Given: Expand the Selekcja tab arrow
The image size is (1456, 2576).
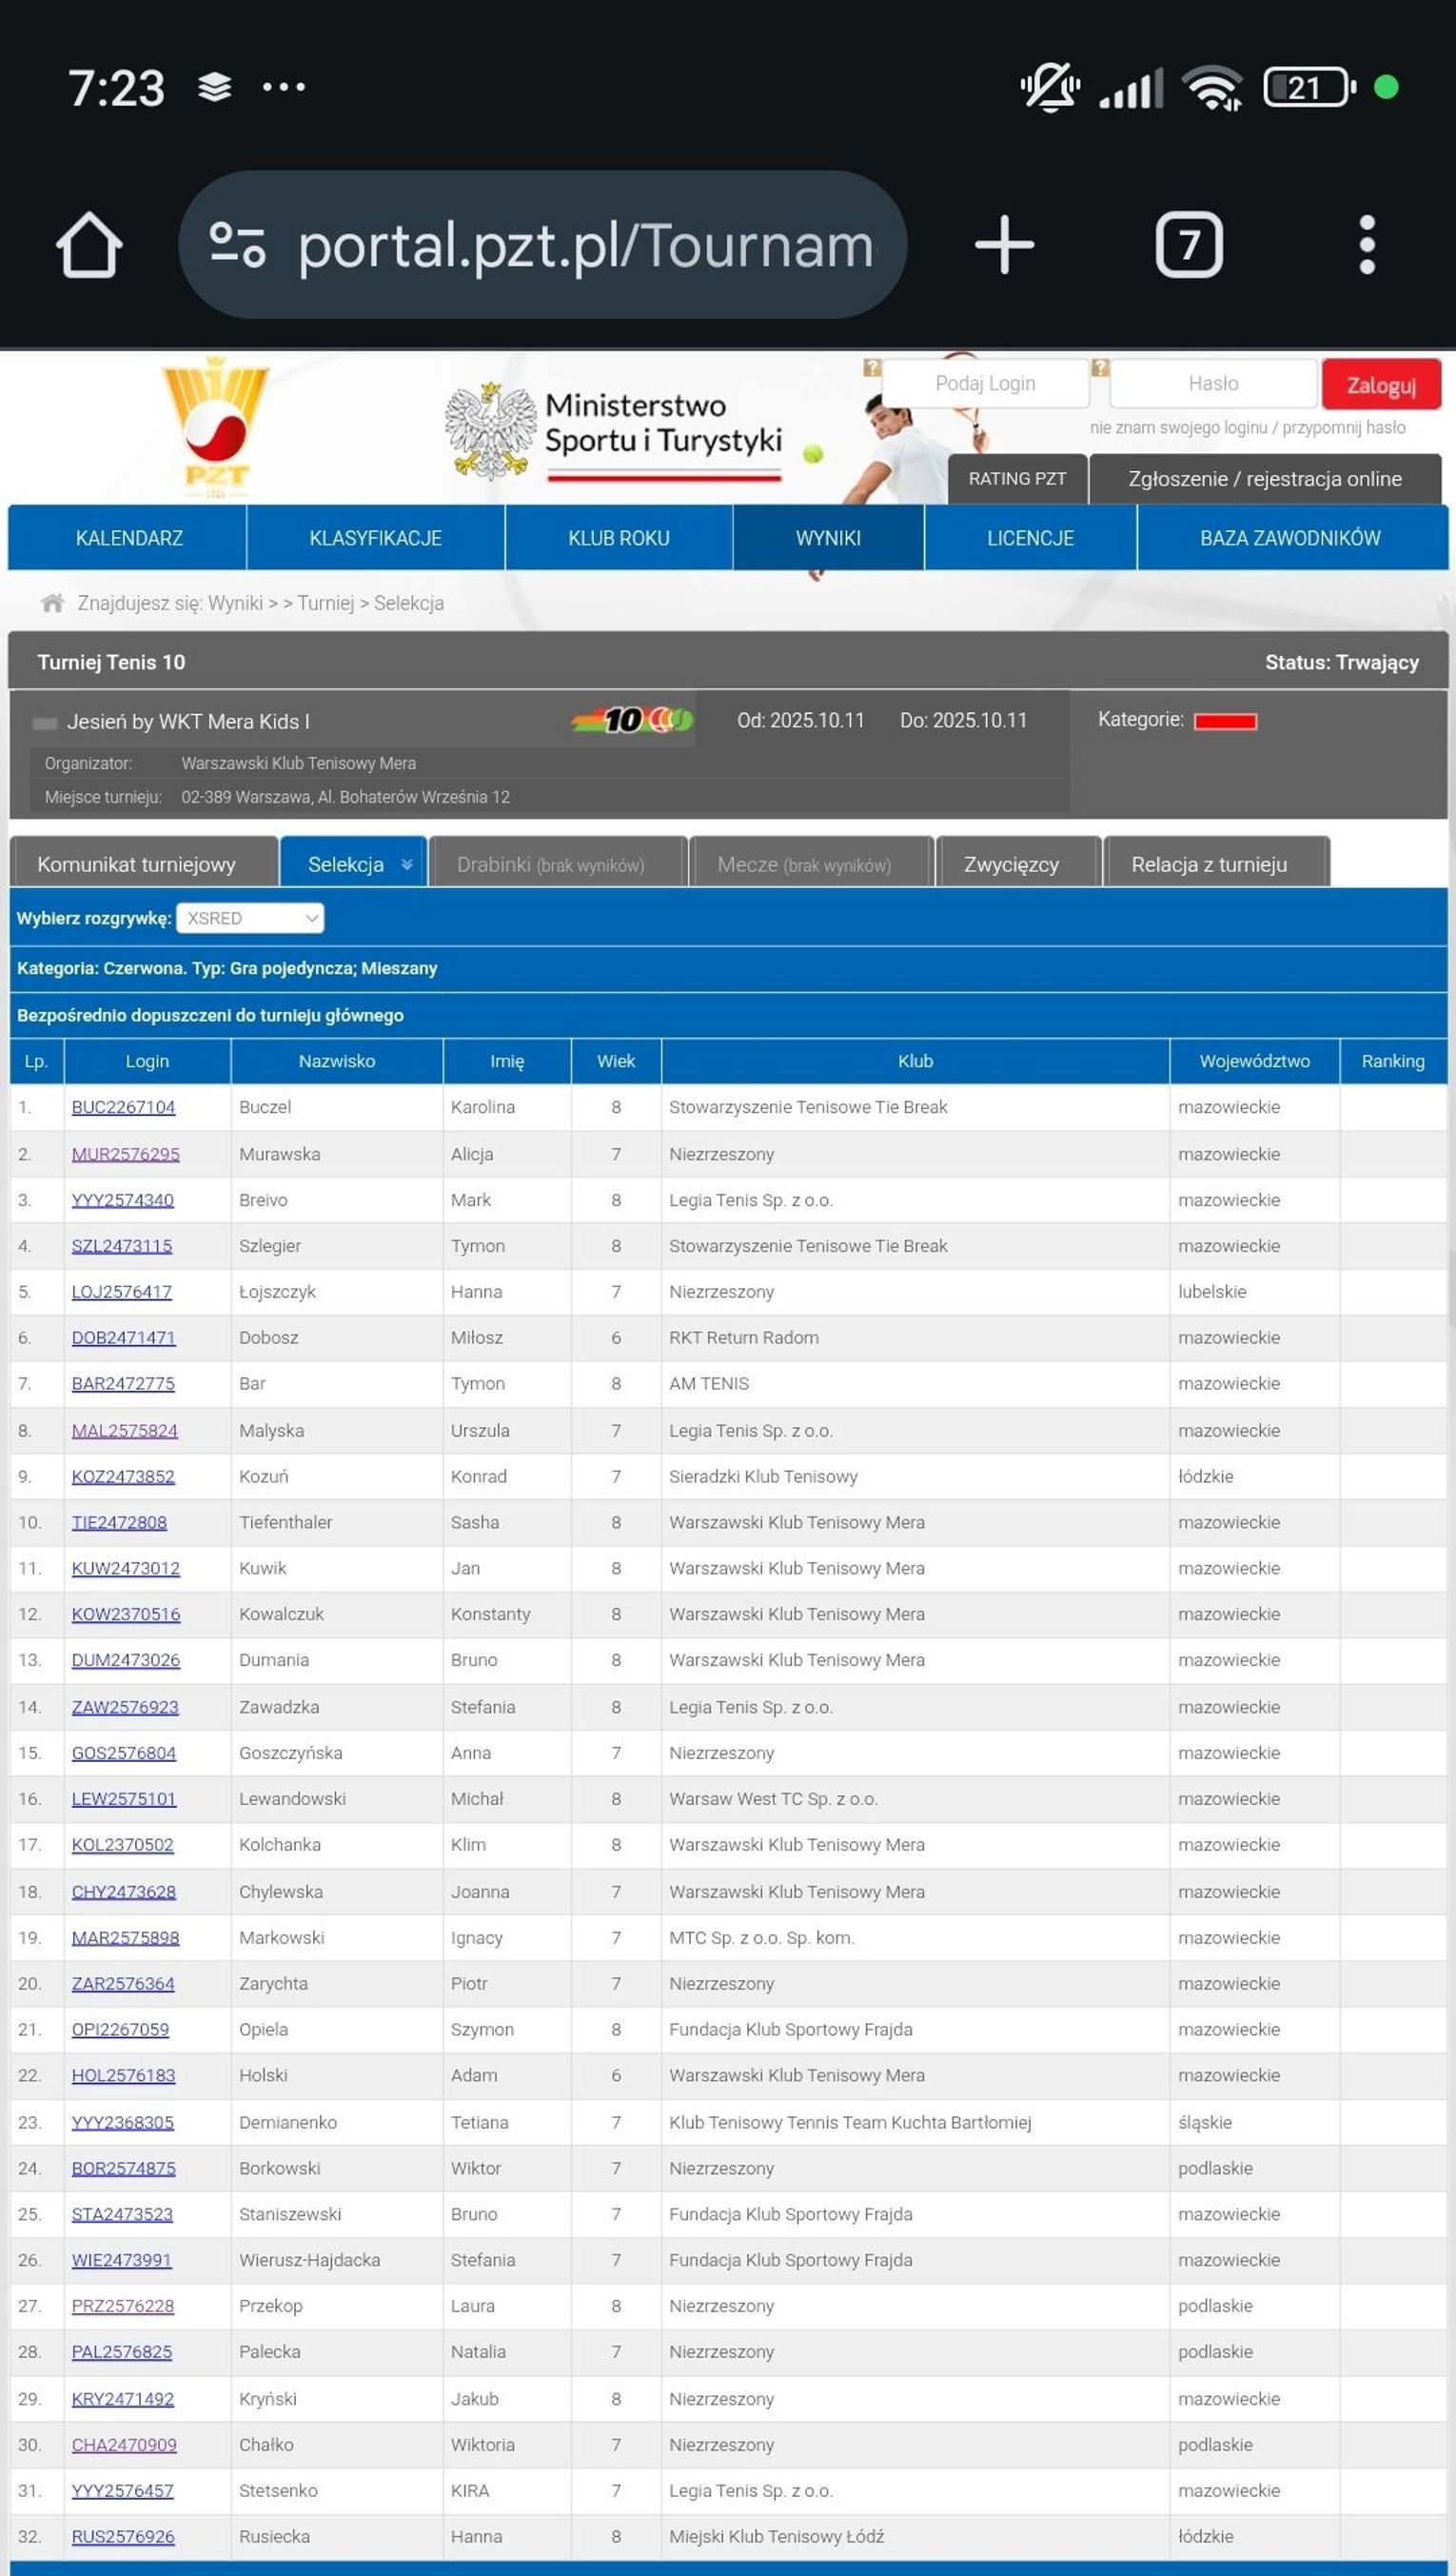Looking at the screenshot, I should point(407,865).
